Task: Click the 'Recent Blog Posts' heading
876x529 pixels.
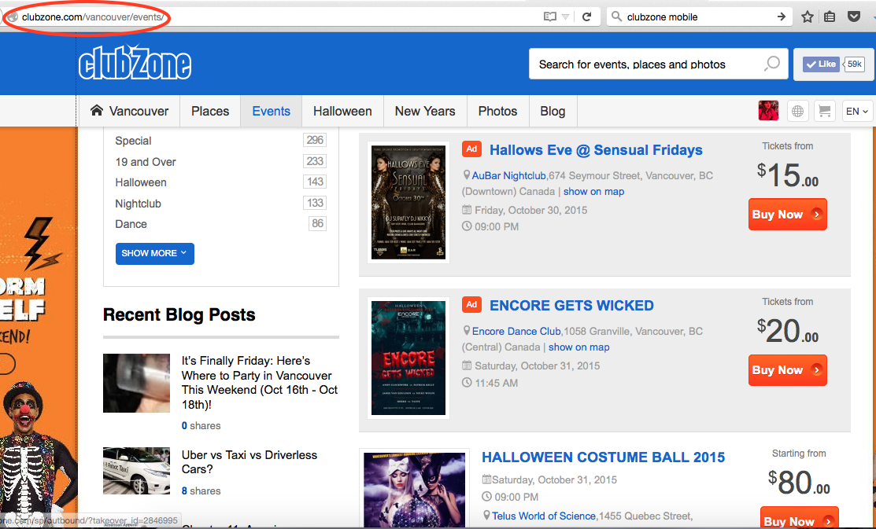Action: 179,314
